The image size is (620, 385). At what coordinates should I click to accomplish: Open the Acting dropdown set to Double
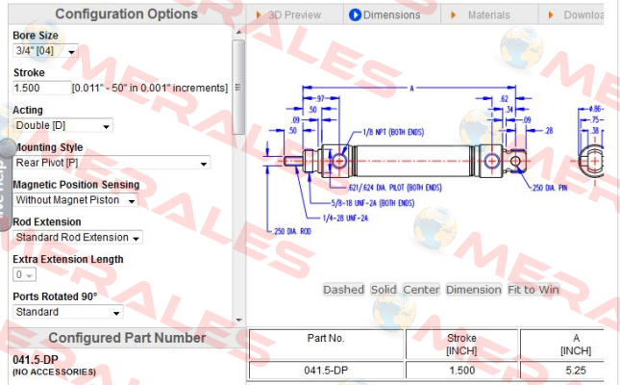pyautogui.click(x=62, y=125)
